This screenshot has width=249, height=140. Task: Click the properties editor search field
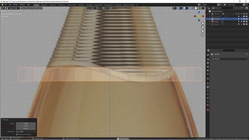coord(227,50)
